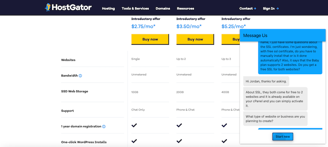Click the "Single" websites cell

click(135, 59)
